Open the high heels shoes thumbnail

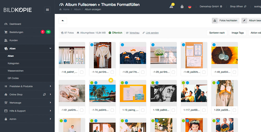coord(72,93)
